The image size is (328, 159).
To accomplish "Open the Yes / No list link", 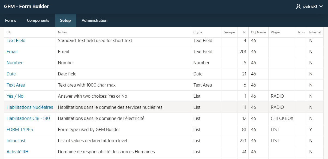I will click(x=15, y=96).
